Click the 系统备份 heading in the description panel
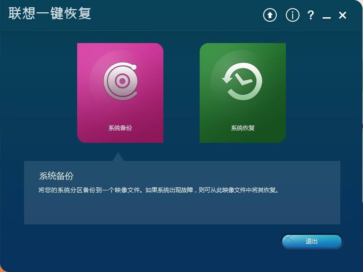This screenshot has width=363, height=272. pos(56,176)
